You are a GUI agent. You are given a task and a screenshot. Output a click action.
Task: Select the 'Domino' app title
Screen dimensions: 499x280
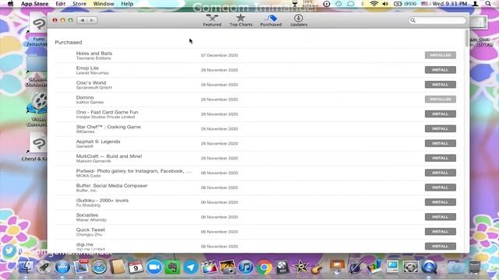point(85,97)
